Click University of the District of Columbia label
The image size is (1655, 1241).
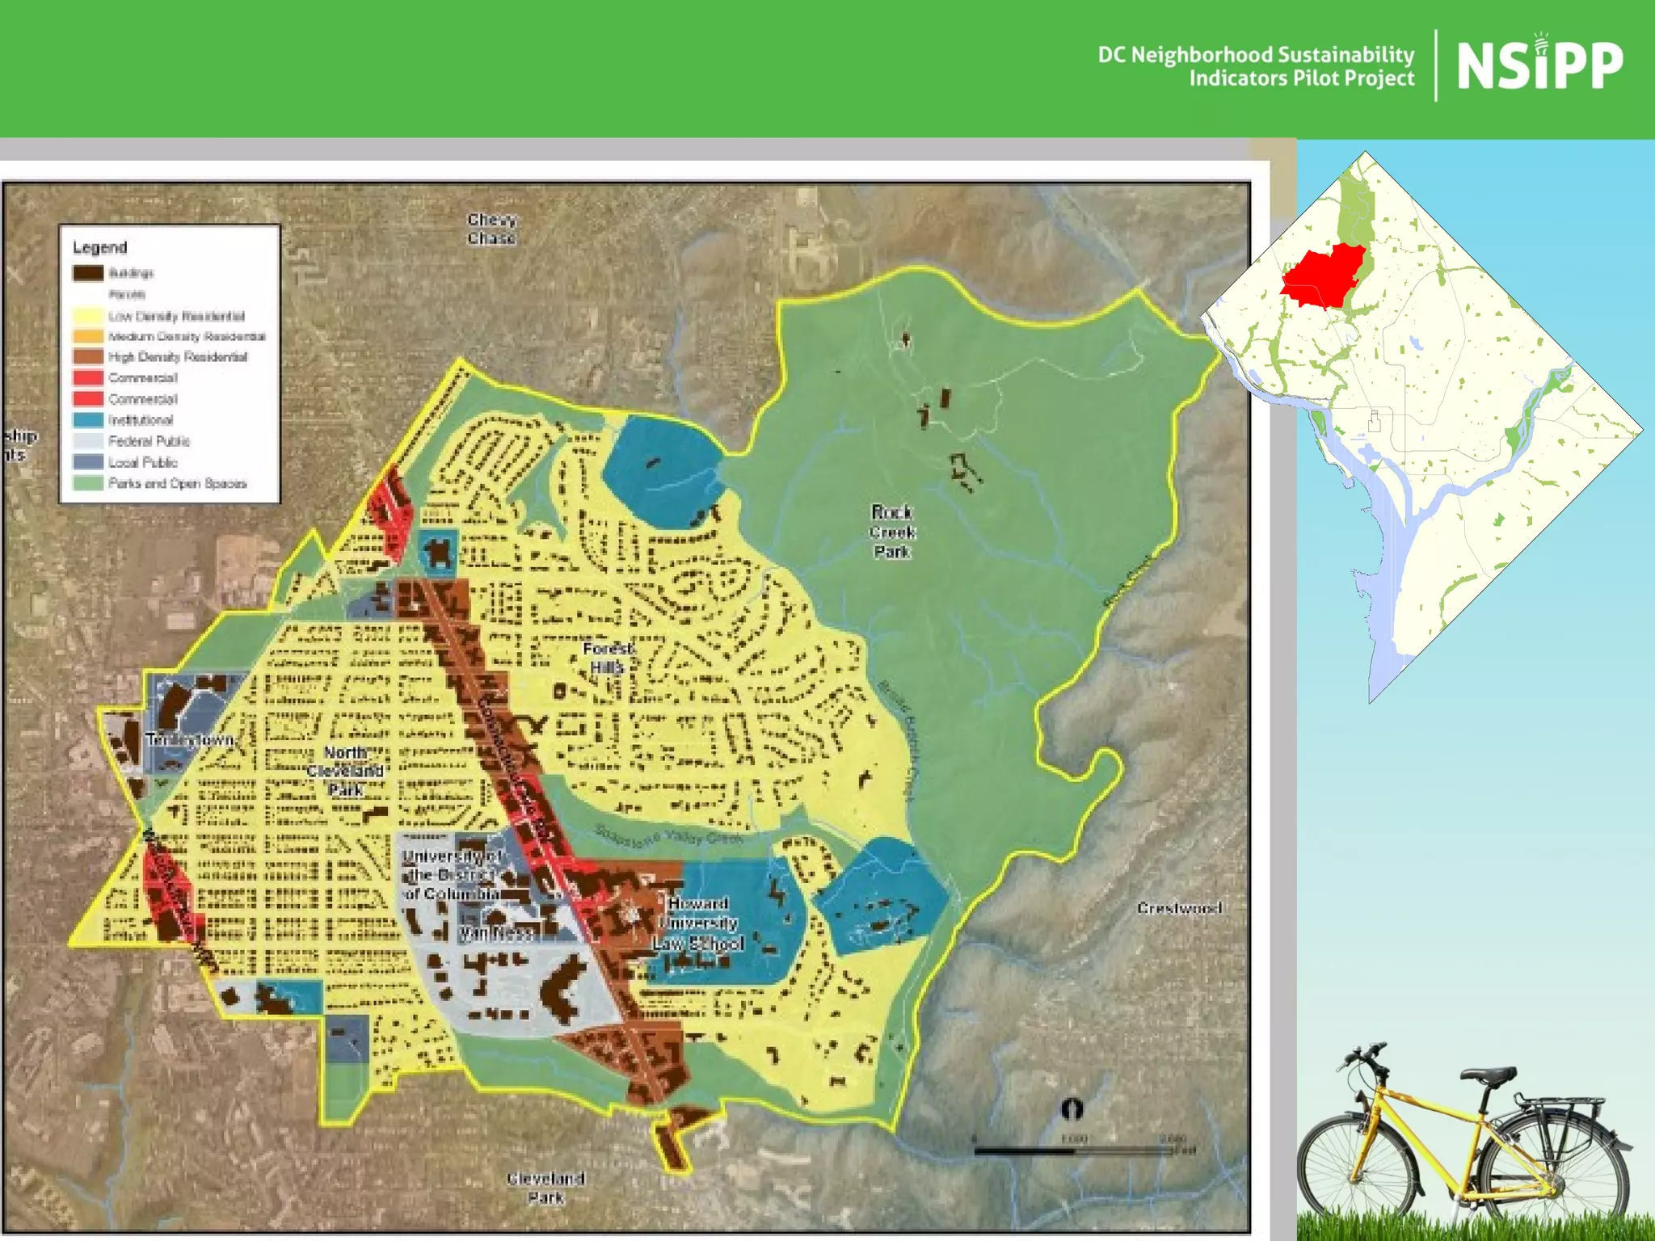click(x=453, y=874)
